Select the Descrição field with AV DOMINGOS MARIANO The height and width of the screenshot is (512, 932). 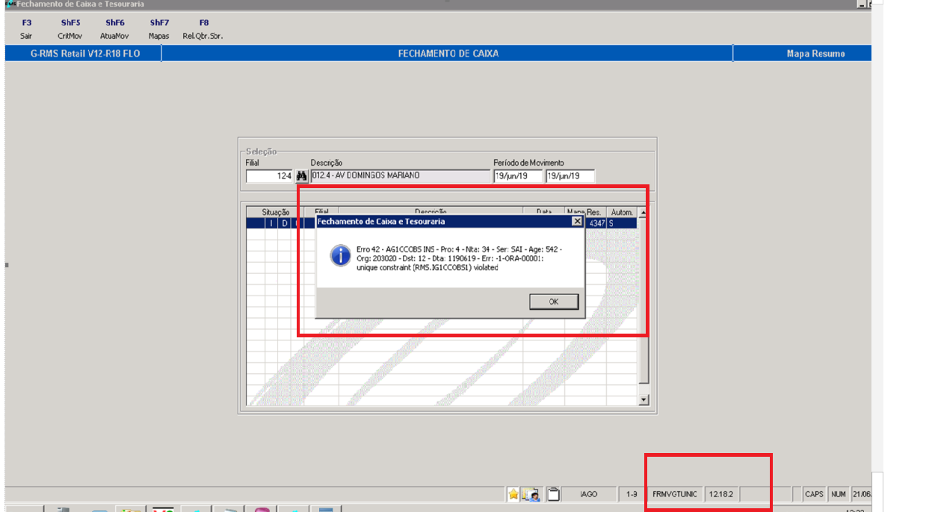pyautogui.click(x=400, y=176)
